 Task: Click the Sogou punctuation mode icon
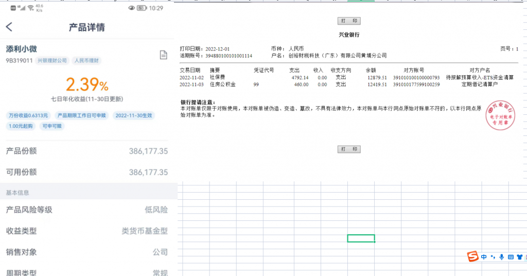pos(493,257)
